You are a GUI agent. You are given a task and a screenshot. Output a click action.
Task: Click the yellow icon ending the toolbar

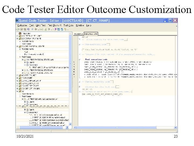(65, 29)
